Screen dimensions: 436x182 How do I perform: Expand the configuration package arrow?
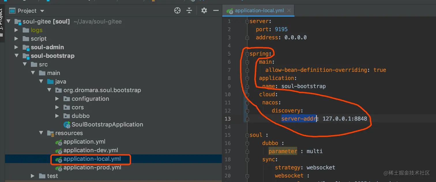(57, 99)
